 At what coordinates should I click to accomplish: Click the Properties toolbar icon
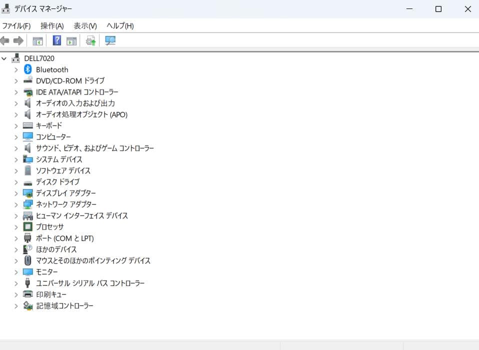[71, 40]
